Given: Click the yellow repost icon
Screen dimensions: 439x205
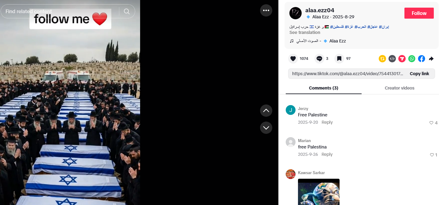Looking at the screenshot, I should click(x=382, y=59).
